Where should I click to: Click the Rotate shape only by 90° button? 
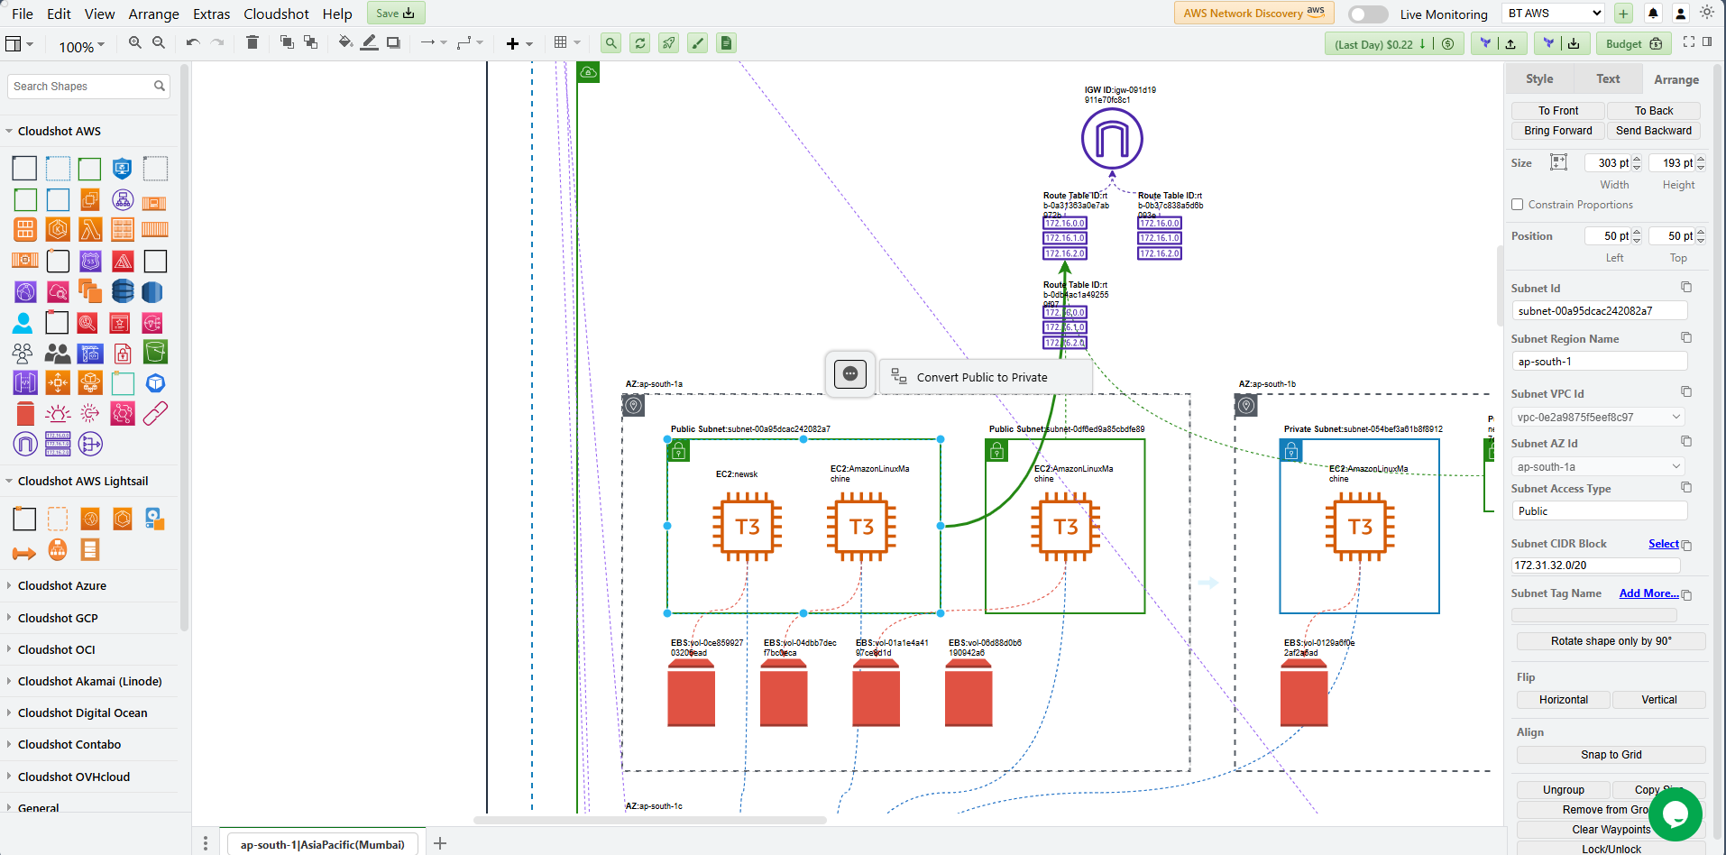coord(1611,641)
